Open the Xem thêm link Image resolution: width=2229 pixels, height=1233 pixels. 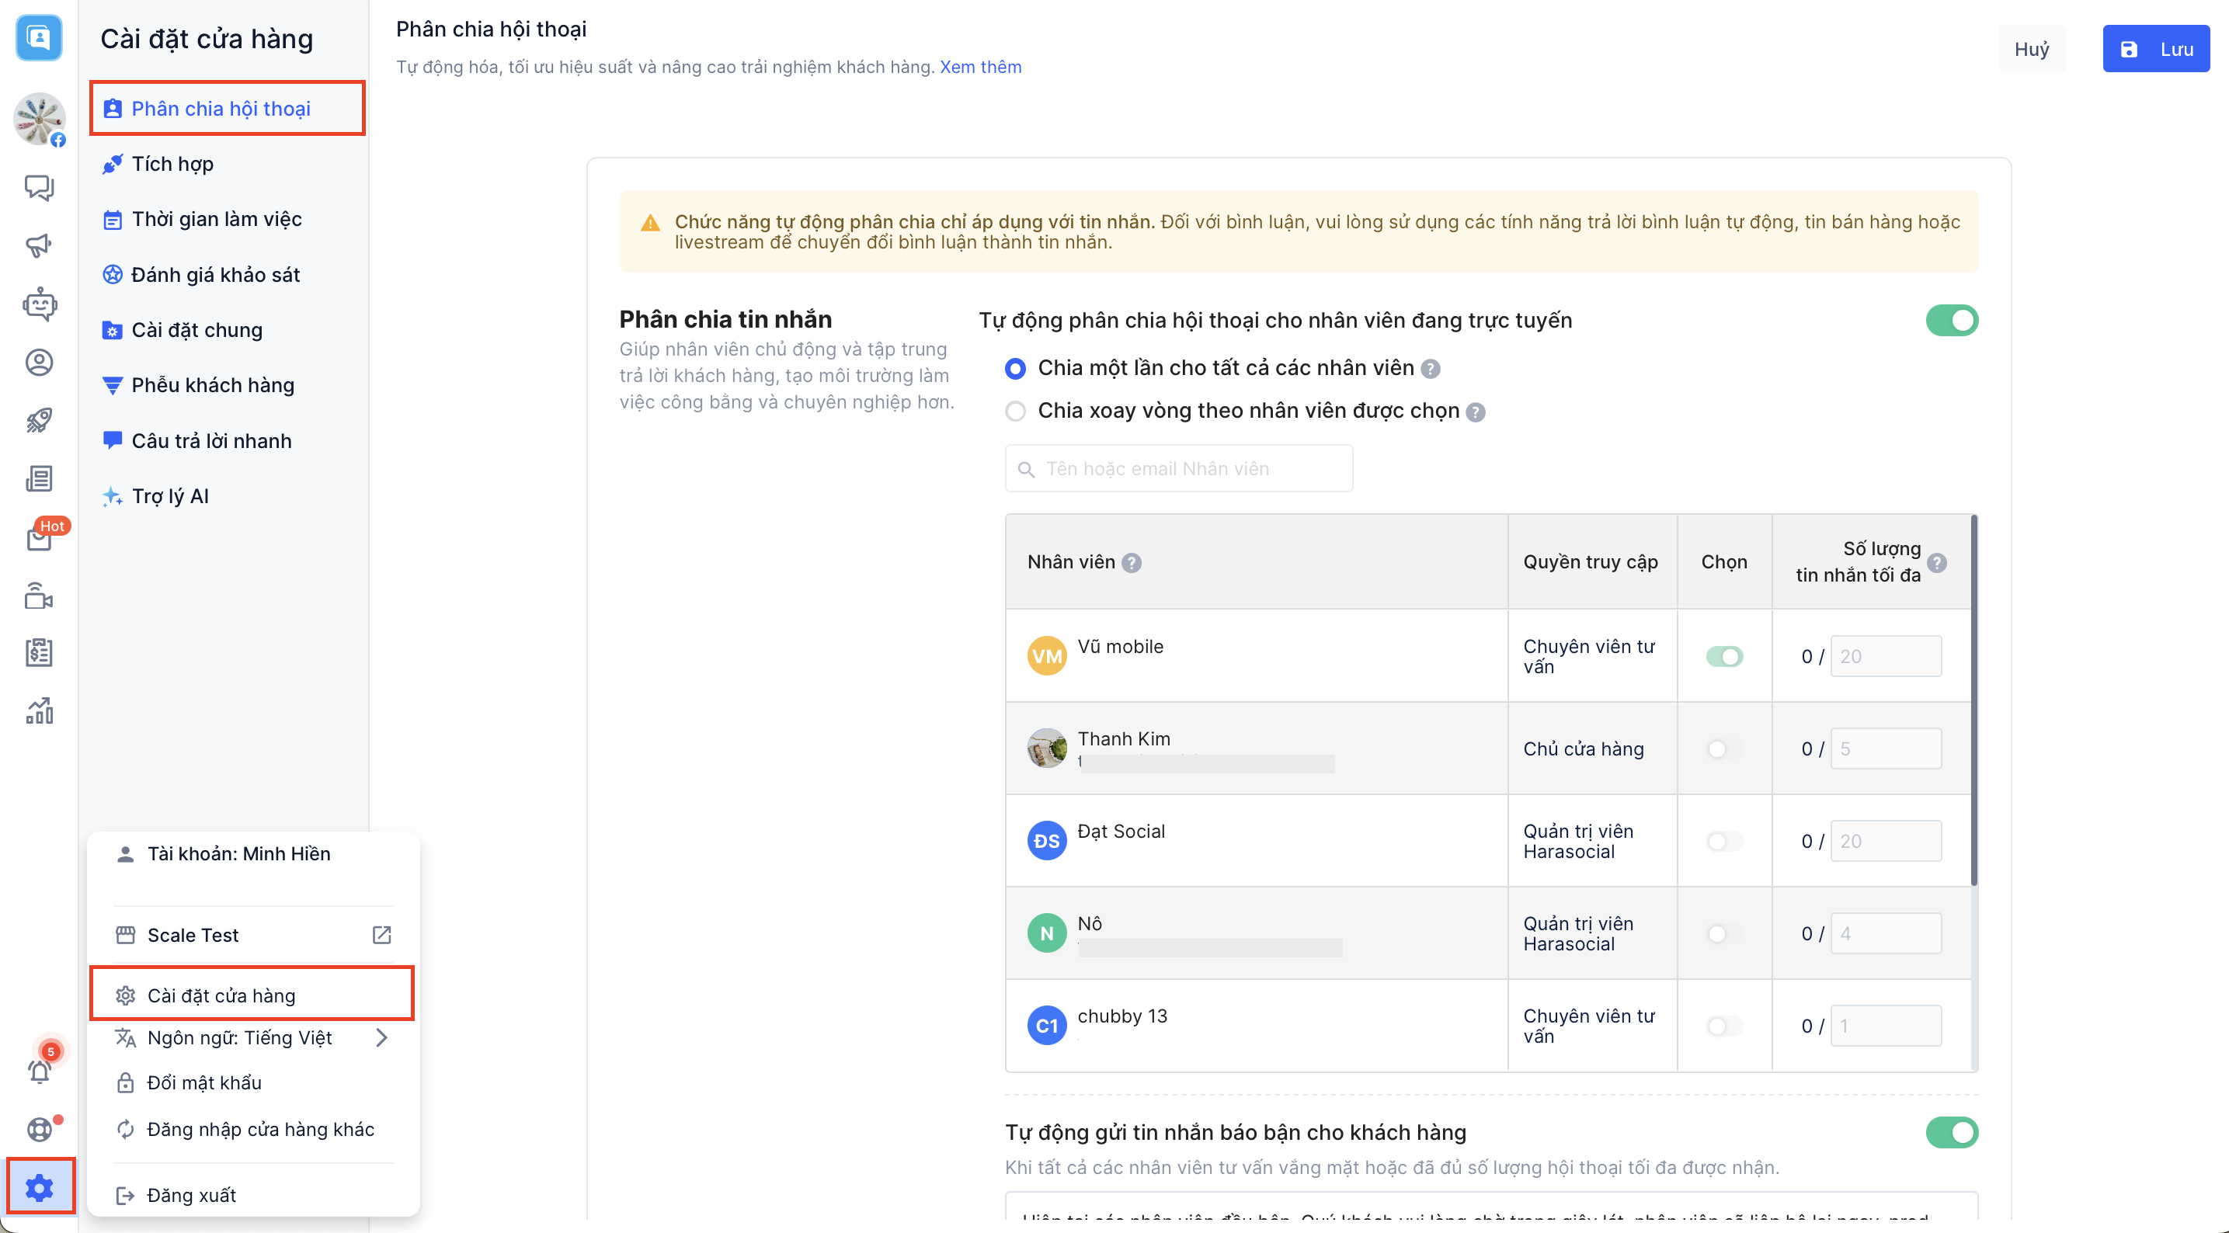tap(979, 67)
